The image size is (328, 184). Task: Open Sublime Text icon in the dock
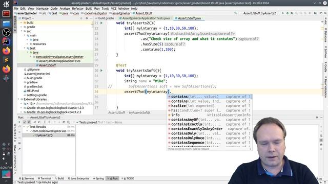tap(6, 60)
